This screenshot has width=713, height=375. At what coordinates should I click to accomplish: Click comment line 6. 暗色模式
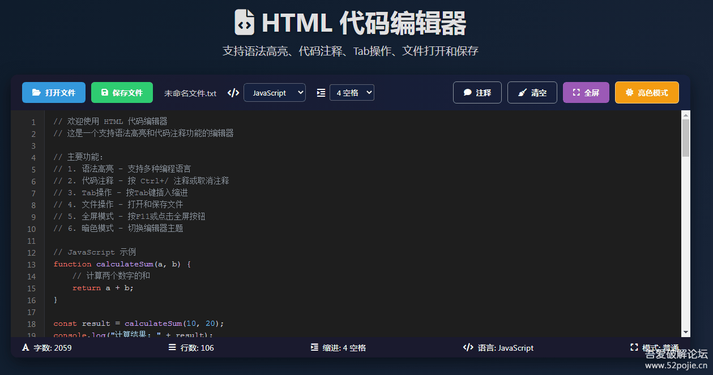click(118, 229)
